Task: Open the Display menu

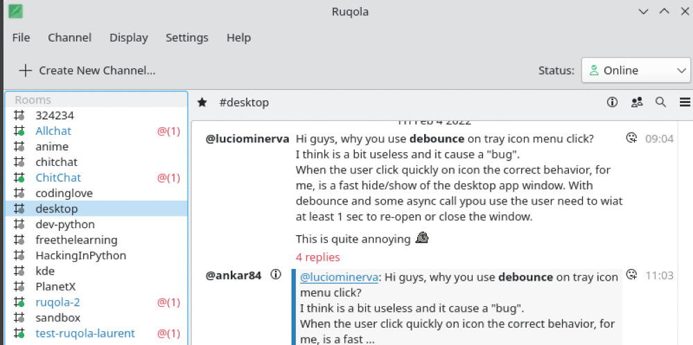Action: [129, 37]
